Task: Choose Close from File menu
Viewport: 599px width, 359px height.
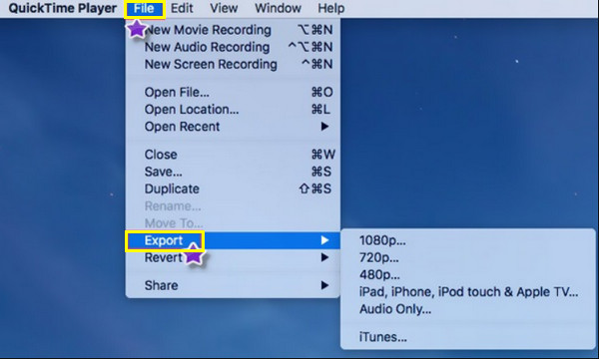Action: (233, 155)
